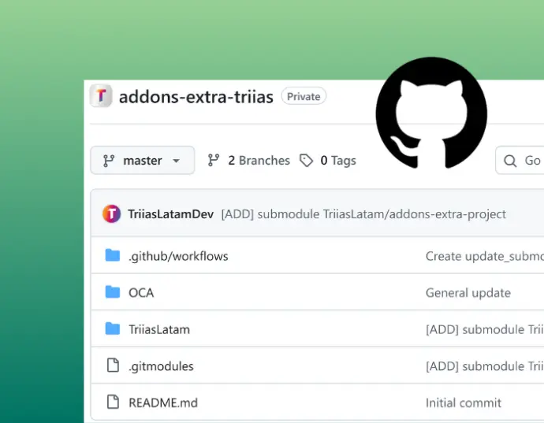544x423 pixels.
Task: Open the Create update_subm commit message
Action: (x=485, y=256)
